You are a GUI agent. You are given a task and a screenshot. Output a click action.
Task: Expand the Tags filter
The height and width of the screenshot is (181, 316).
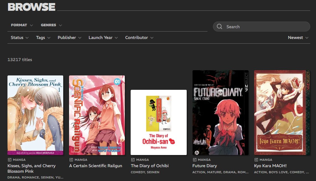click(x=43, y=38)
